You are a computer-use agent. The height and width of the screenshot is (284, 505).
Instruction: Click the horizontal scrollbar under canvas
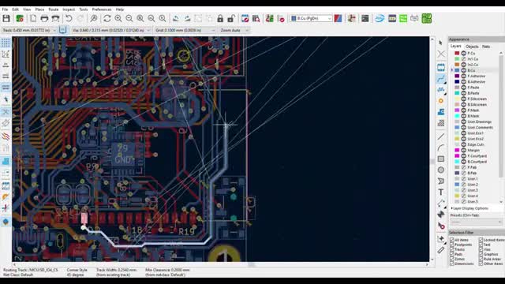click(x=221, y=265)
